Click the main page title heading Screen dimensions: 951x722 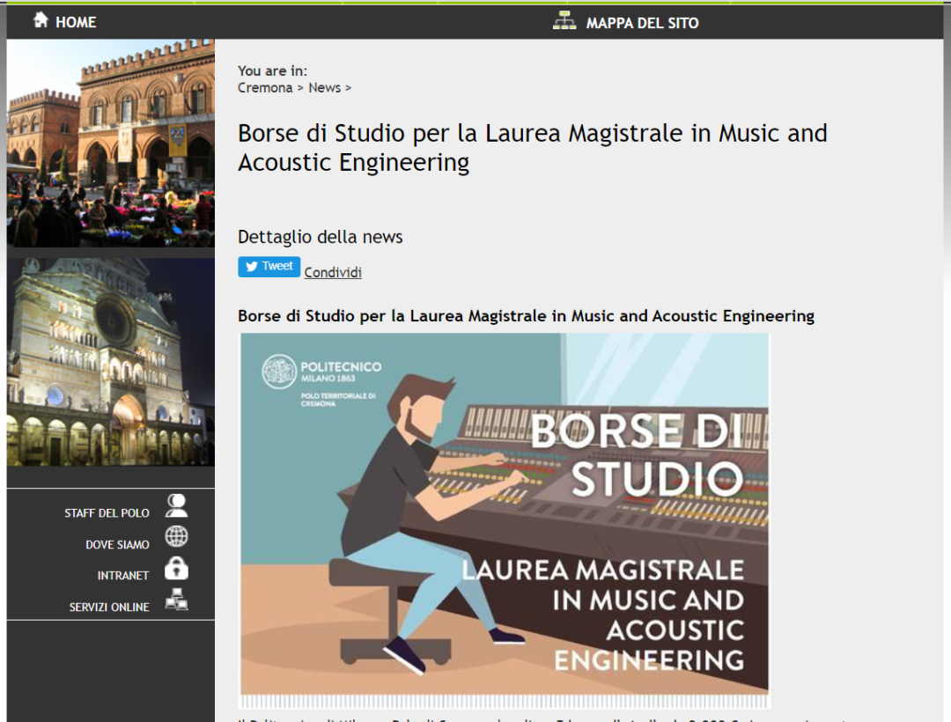(533, 148)
